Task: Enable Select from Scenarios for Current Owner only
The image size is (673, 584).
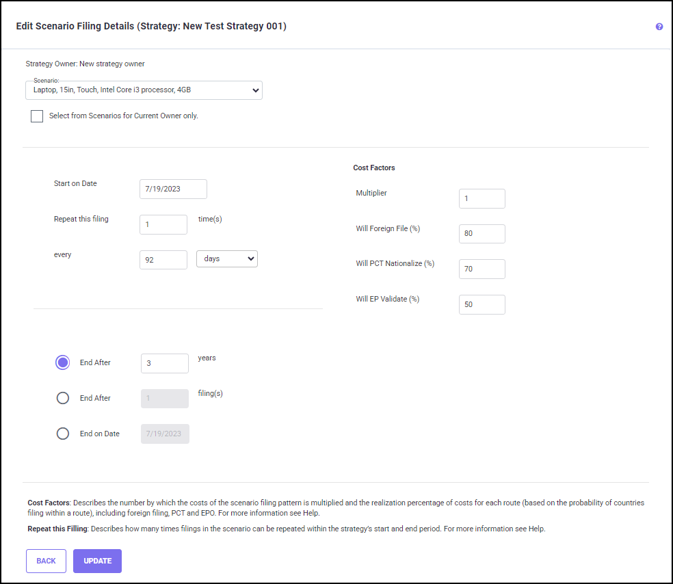Action: (37, 116)
